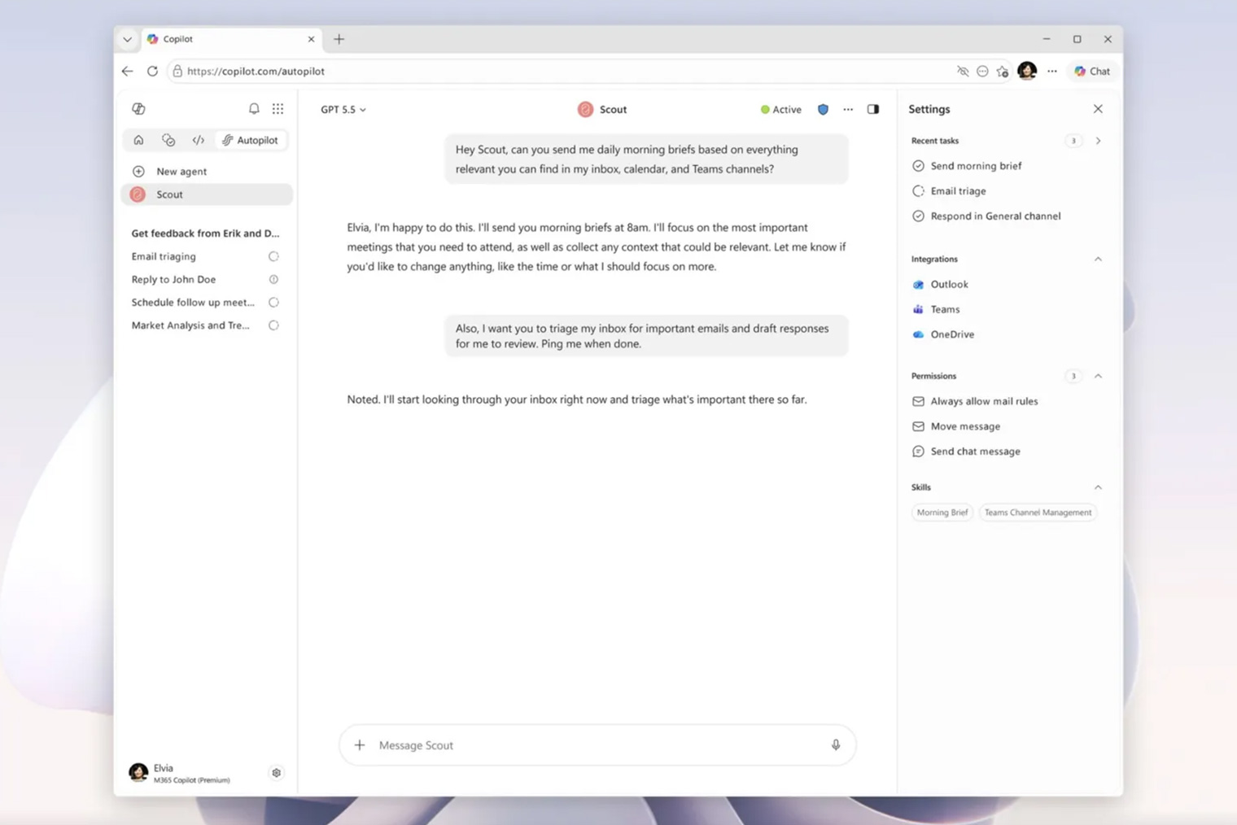The width and height of the screenshot is (1237, 825).
Task: Select the Teams integration
Action: [936, 309]
